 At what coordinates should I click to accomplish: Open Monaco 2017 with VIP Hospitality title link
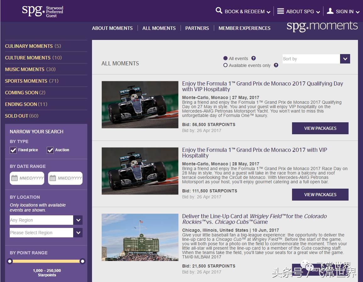pyautogui.click(x=255, y=153)
